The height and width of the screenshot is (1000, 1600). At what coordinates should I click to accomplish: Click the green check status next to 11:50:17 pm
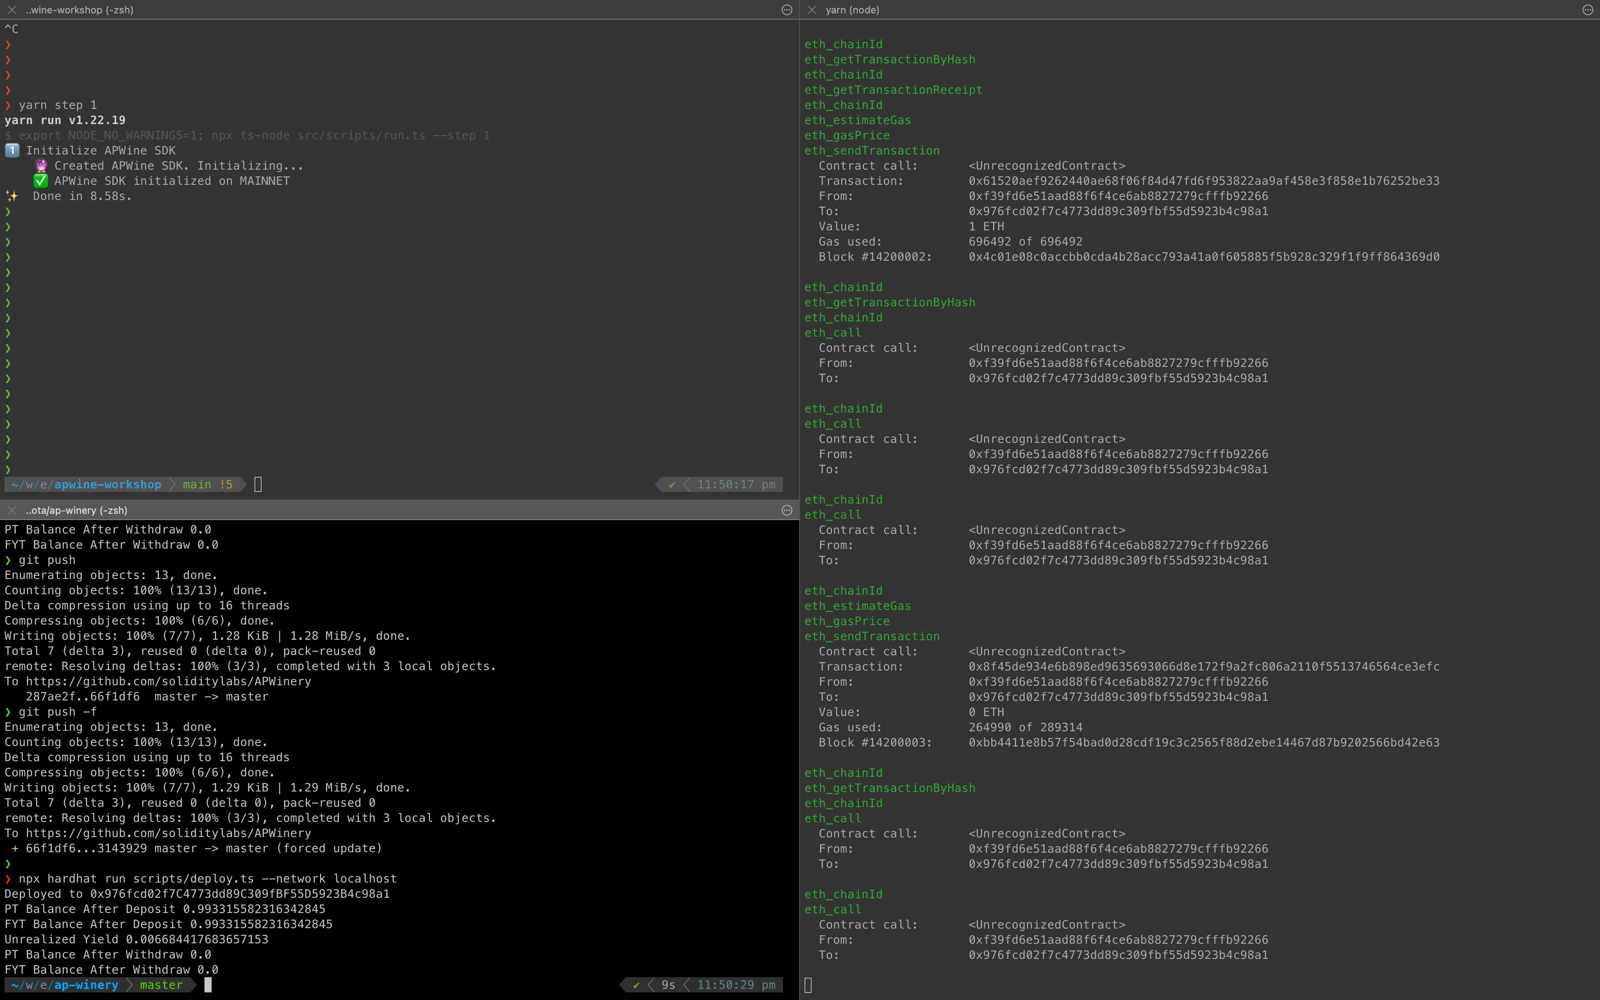pyautogui.click(x=672, y=485)
